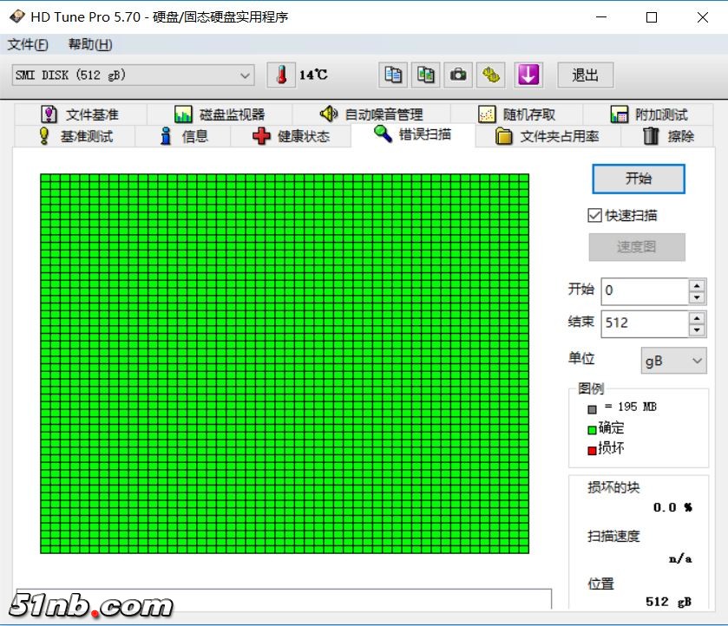The image size is (728, 626).
Task: Click the 退出 exit button
Action: [x=585, y=75]
